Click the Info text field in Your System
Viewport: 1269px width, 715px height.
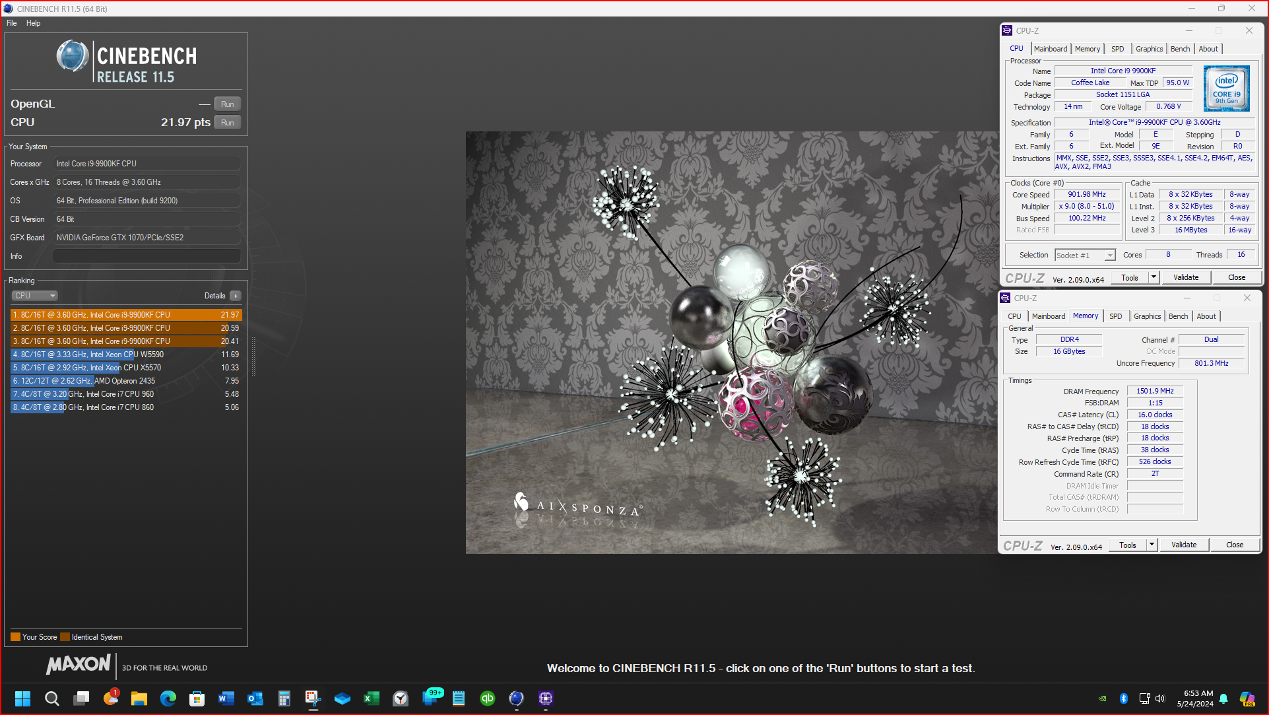pos(147,256)
